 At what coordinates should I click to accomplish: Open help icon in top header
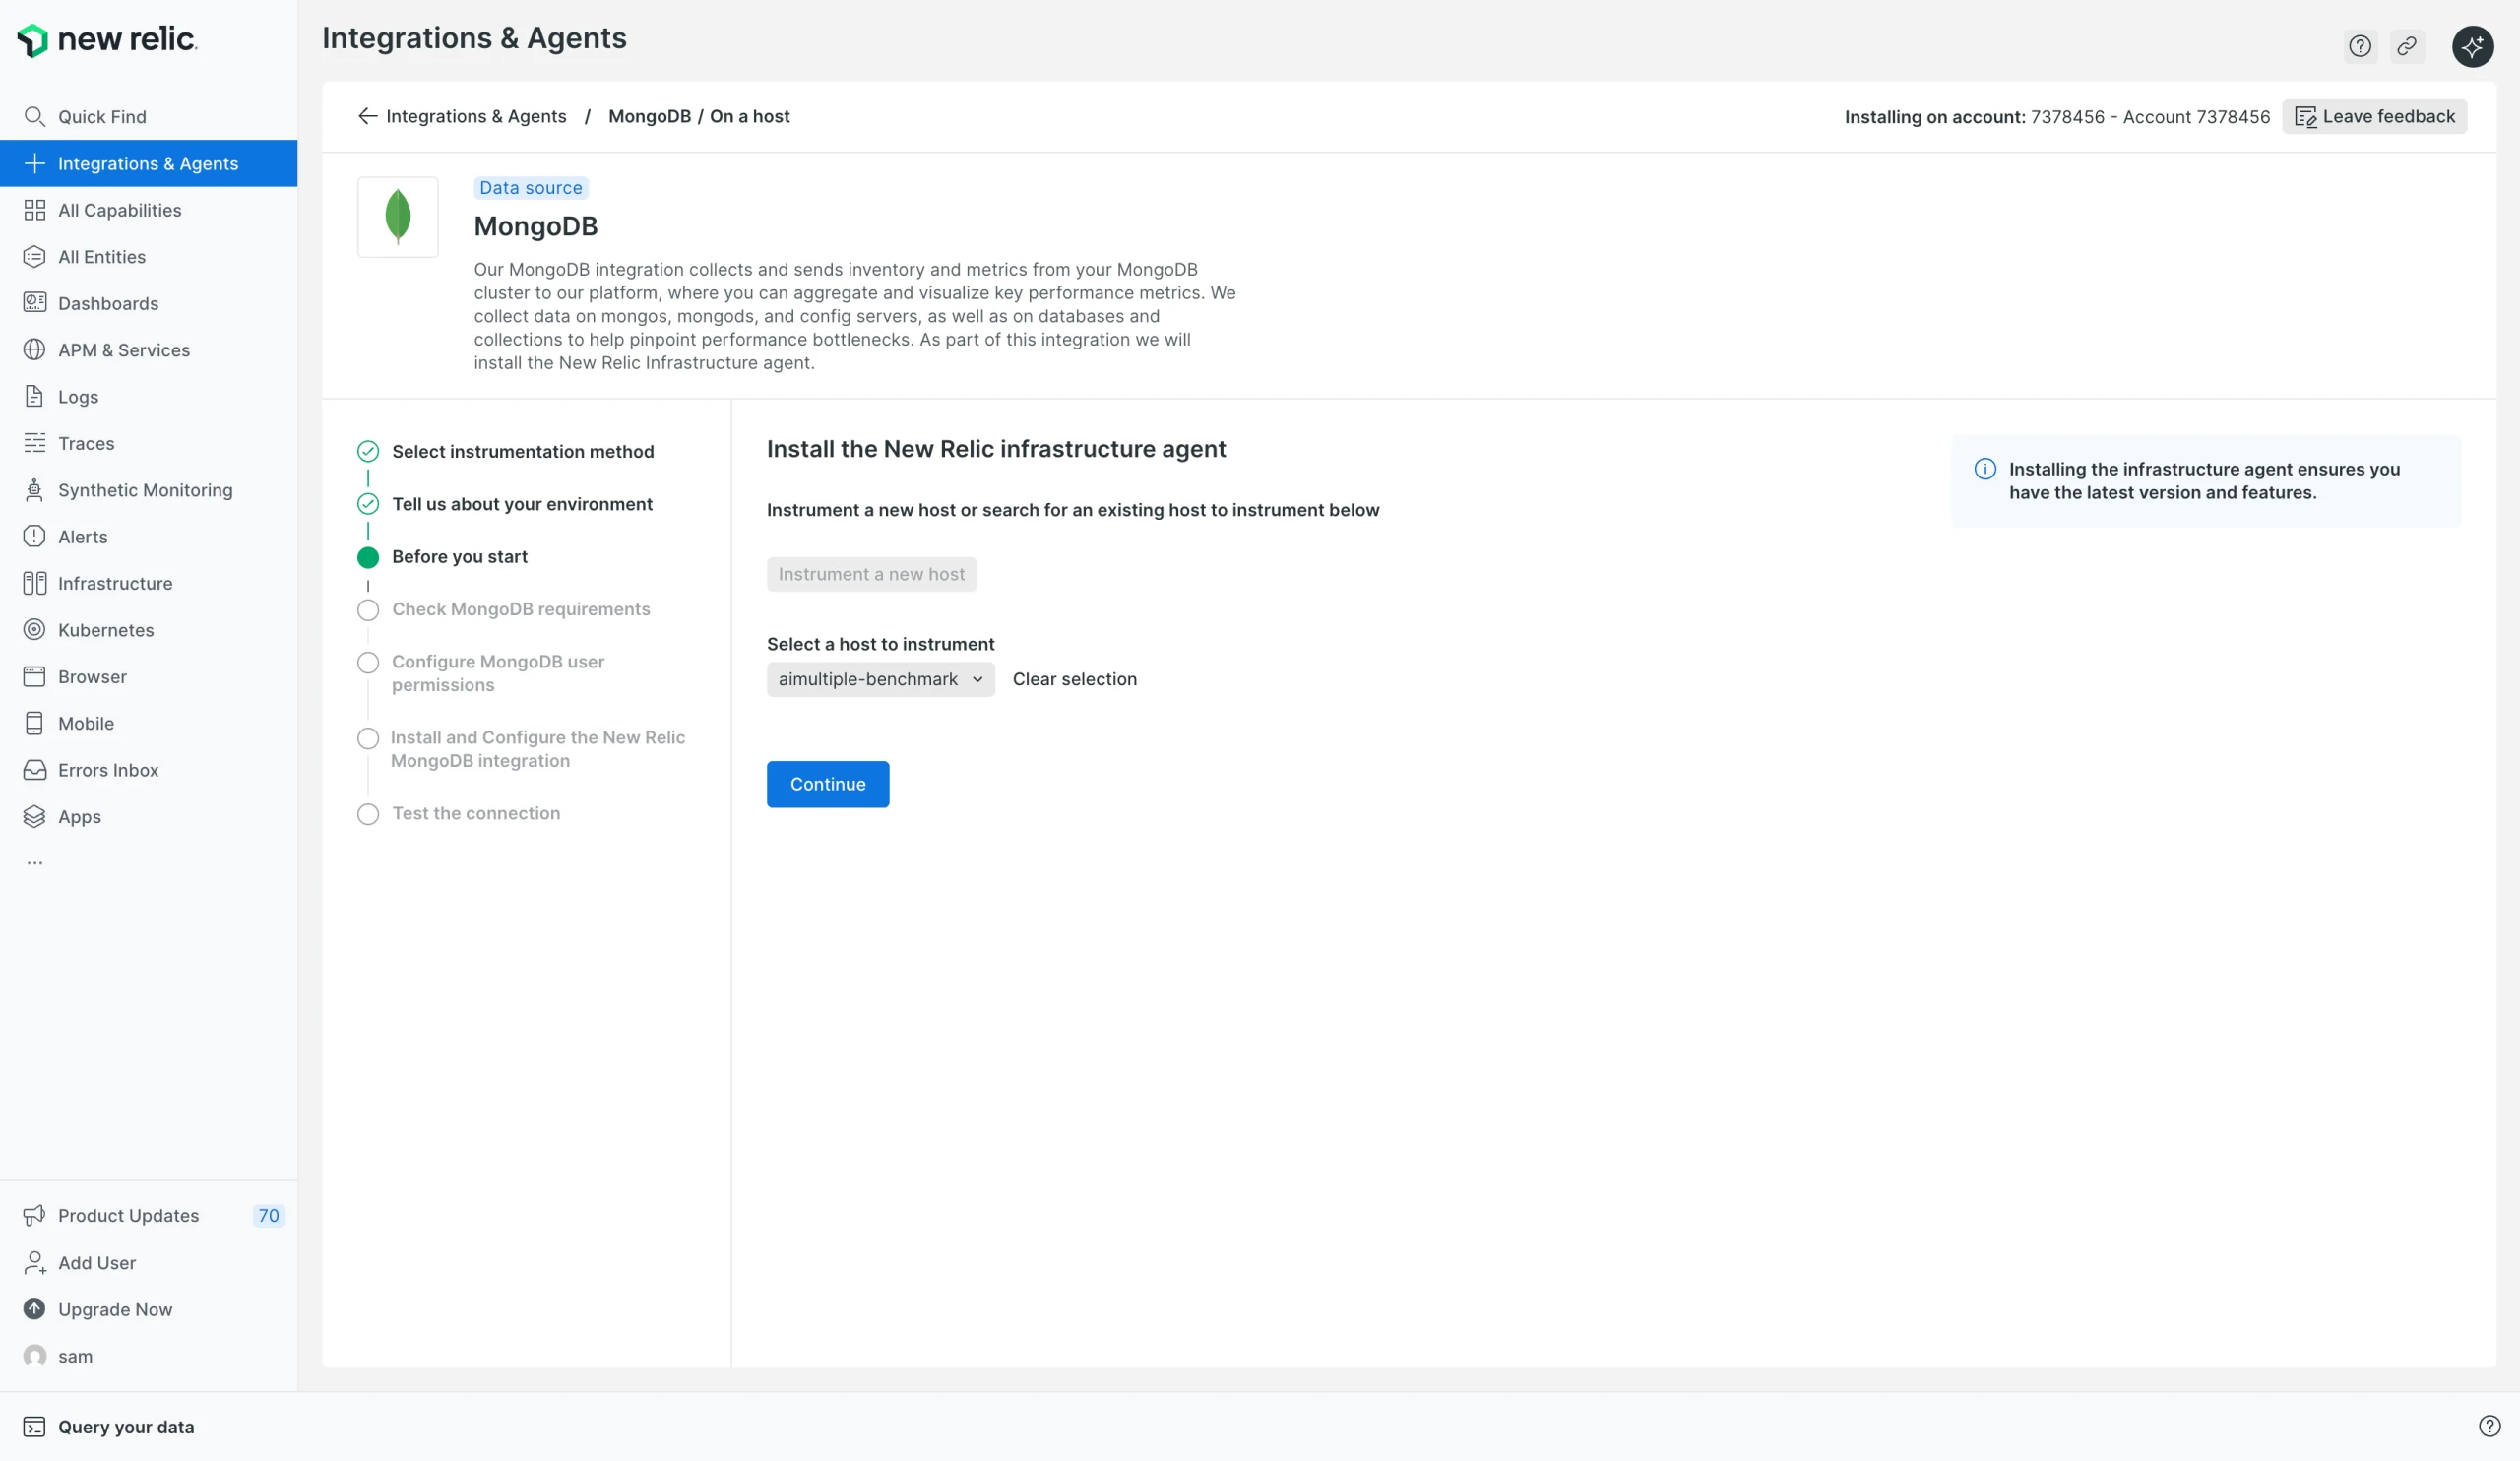2360,46
